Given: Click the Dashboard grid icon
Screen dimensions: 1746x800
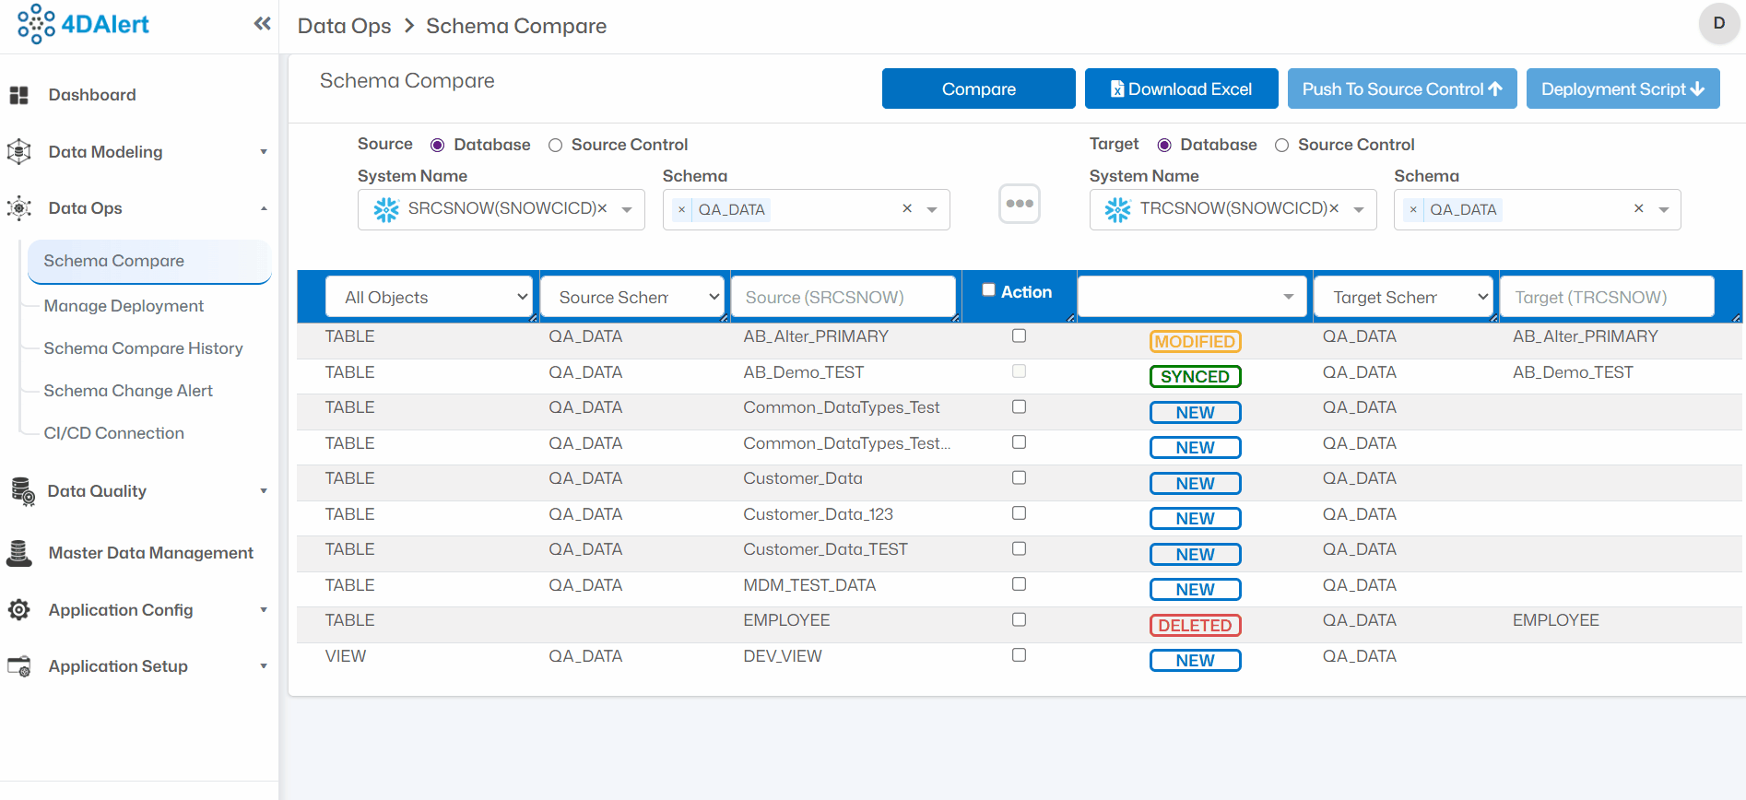Looking at the screenshot, I should point(18,95).
